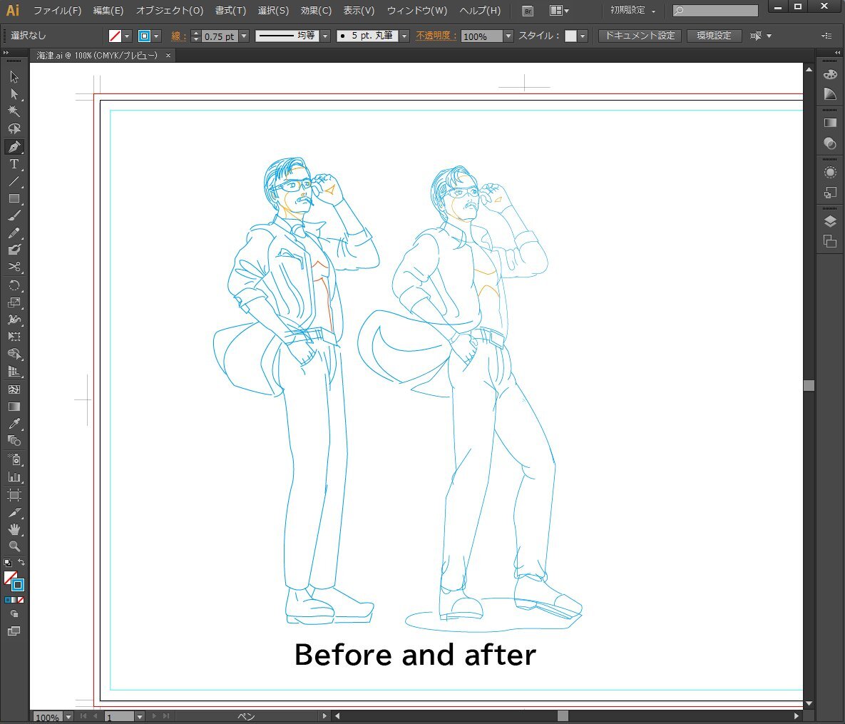Open the stroke color dropdown arrow
This screenshot has width=845, height=724.
click(156, 36)
